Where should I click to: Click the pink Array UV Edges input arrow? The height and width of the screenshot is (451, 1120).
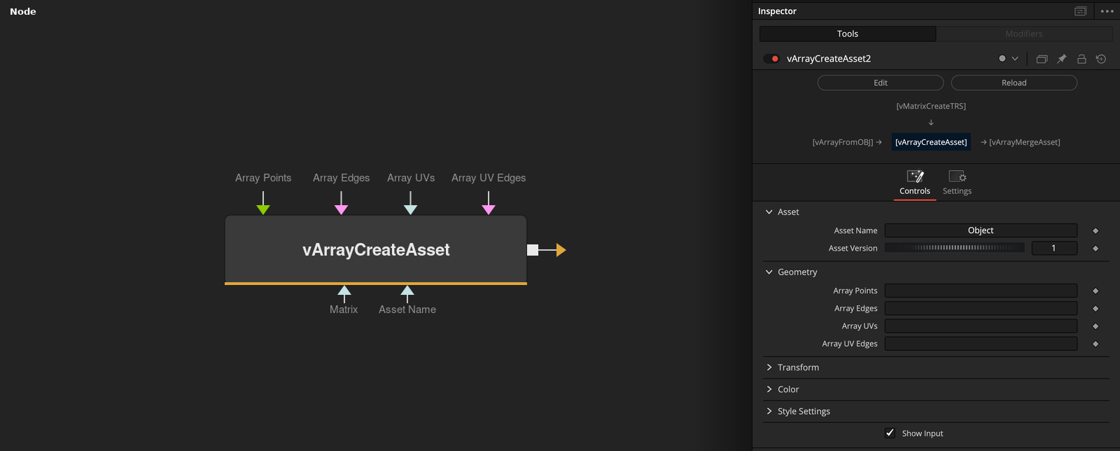coord(489,209)
